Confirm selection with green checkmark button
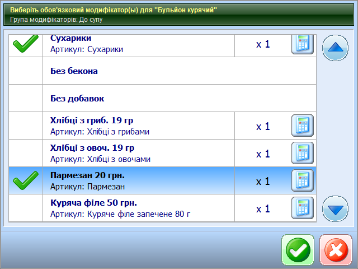The height and width of the screenshot is (269, 358). point(298,250)
